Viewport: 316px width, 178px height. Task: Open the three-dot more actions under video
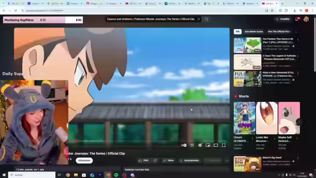click(227, 161)
